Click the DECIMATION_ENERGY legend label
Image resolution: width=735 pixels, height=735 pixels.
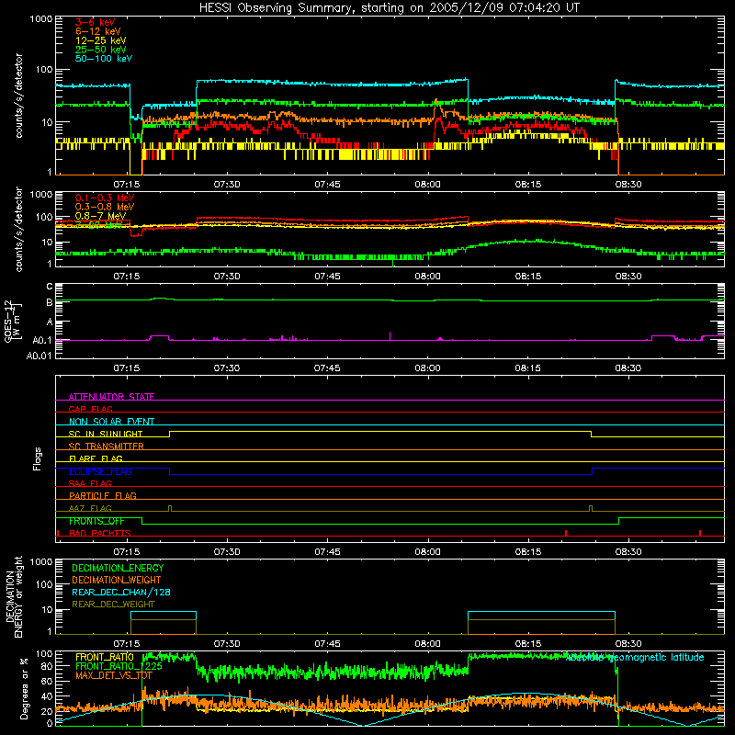pos(118,568)
